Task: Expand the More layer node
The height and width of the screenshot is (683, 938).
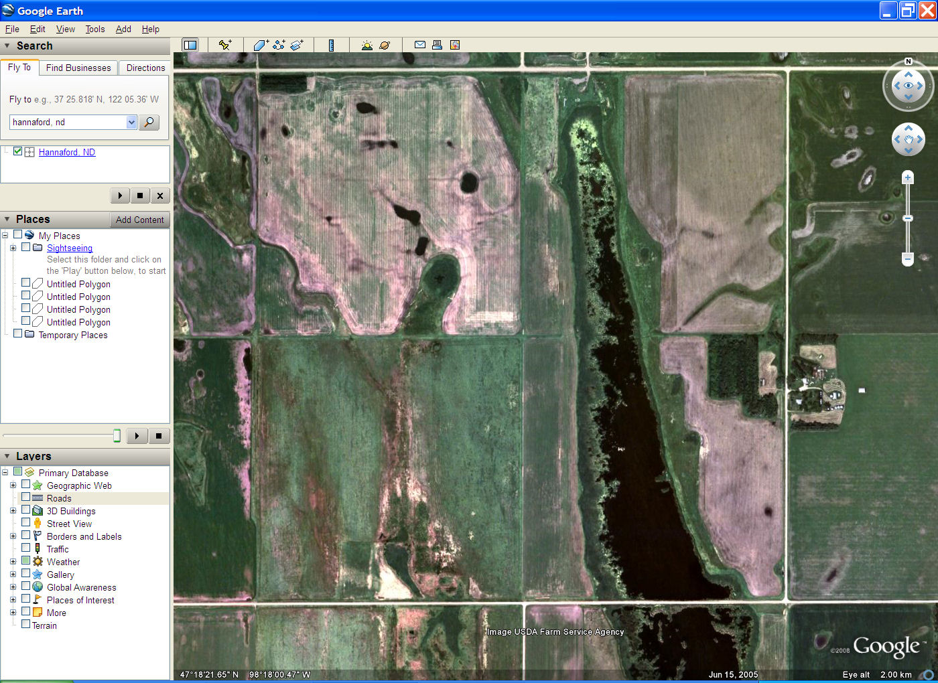Action: (x=13, y=613)
